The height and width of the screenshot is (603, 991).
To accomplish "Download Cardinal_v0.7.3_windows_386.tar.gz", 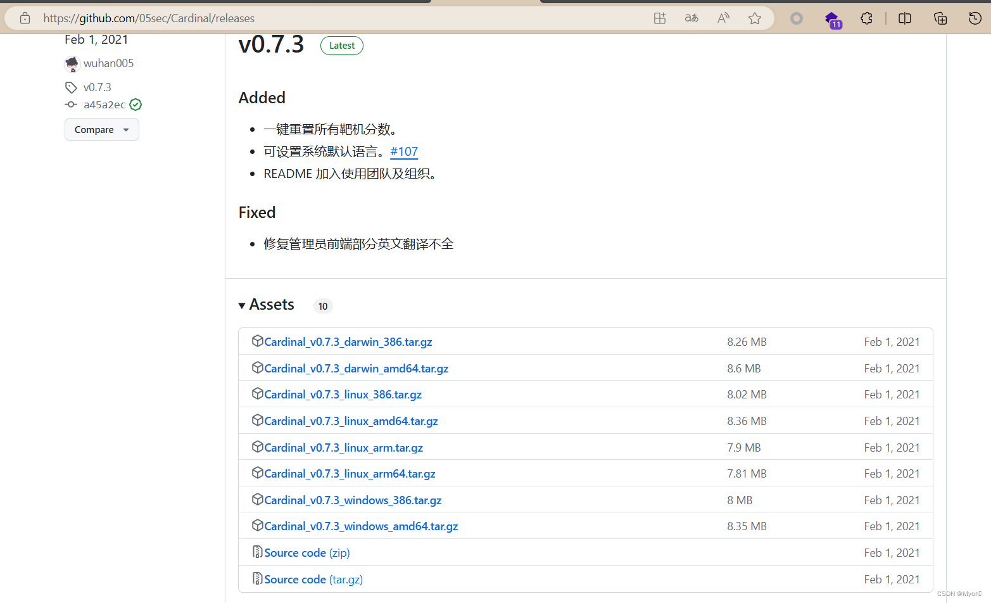I will [353, 500].
